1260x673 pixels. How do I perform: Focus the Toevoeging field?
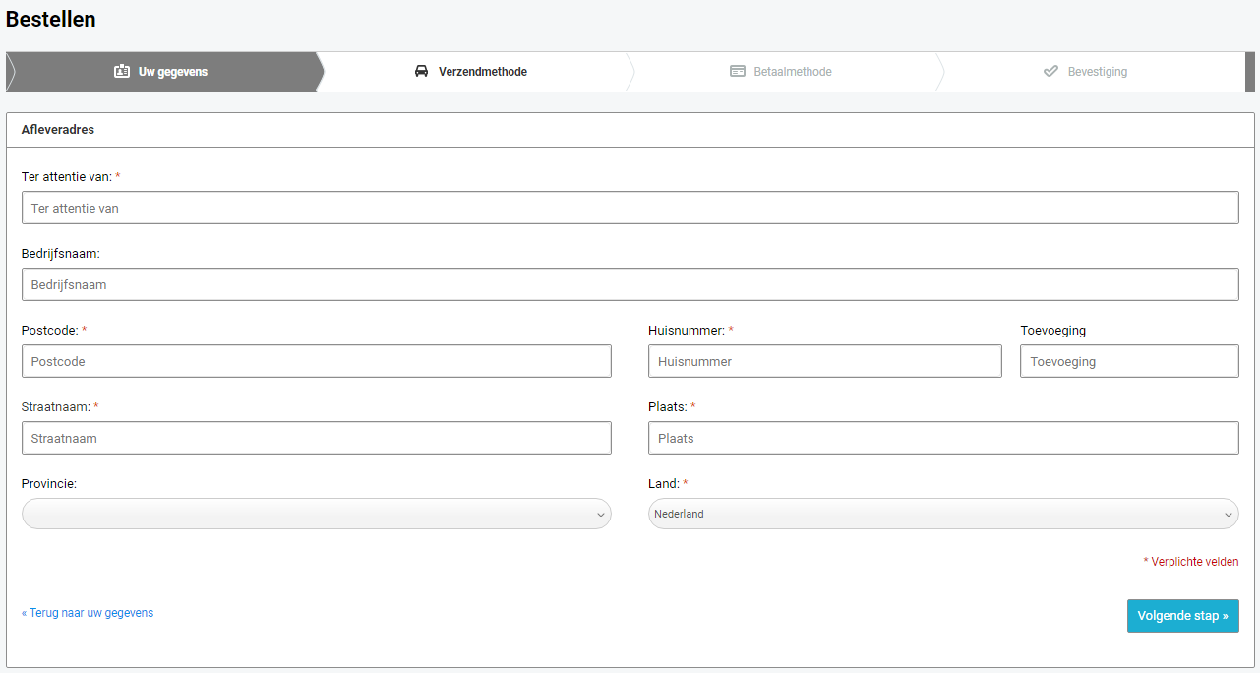1129,361
